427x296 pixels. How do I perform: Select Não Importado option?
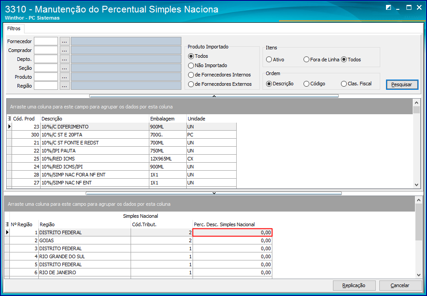208,65
